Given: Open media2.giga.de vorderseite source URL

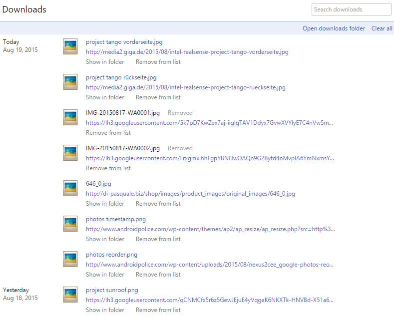Looking at the screenshot, I should click(x=187, y=52).
